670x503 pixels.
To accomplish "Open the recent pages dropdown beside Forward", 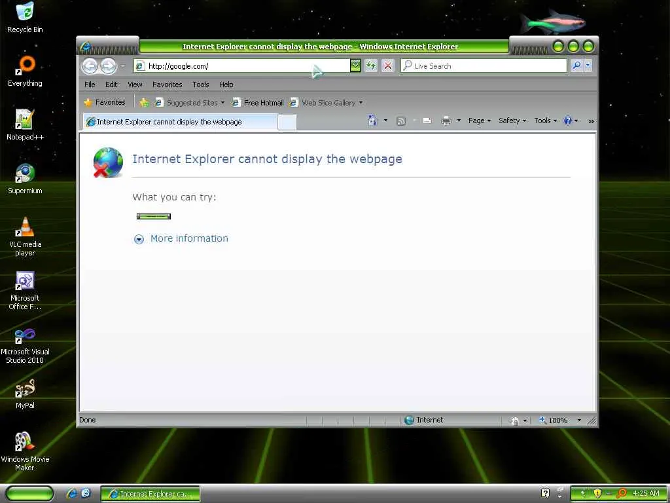I will pos(122,66).
